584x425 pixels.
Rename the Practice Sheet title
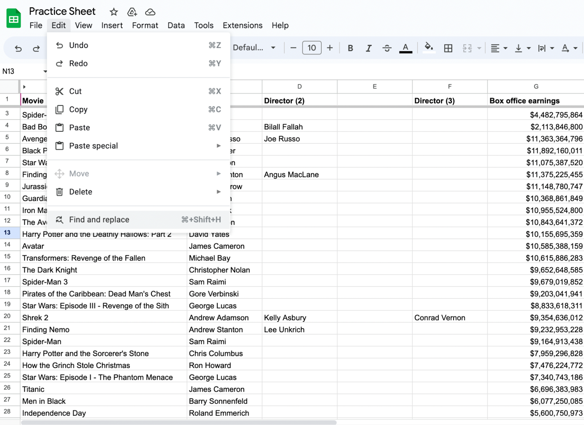(x=62, y=11)
